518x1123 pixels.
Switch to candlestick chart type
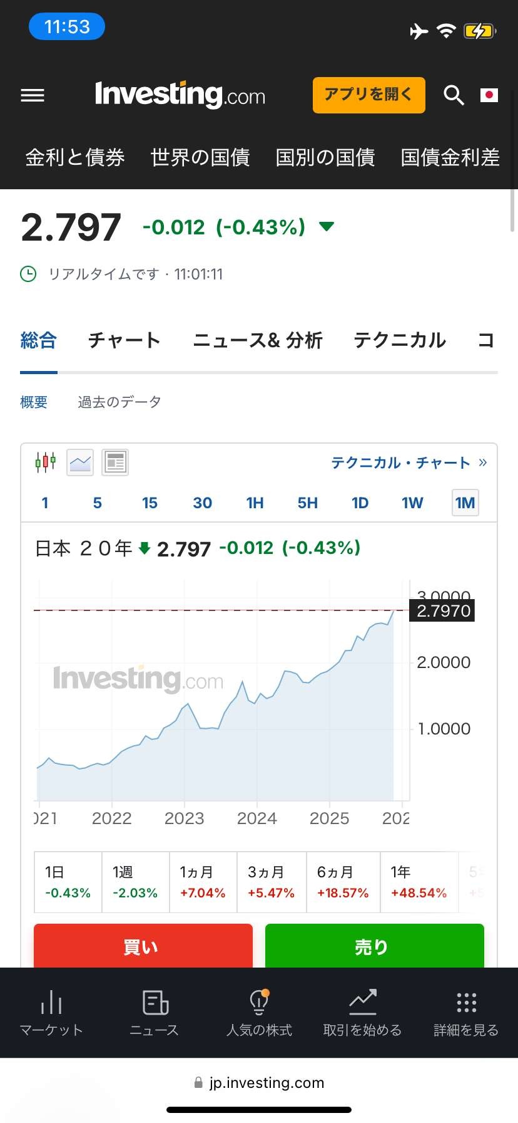click(x=45, y=462)
